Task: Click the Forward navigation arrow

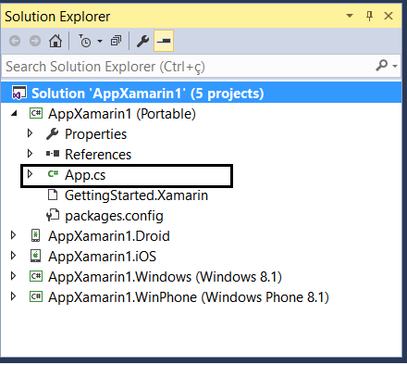Action: coord(35,41)
